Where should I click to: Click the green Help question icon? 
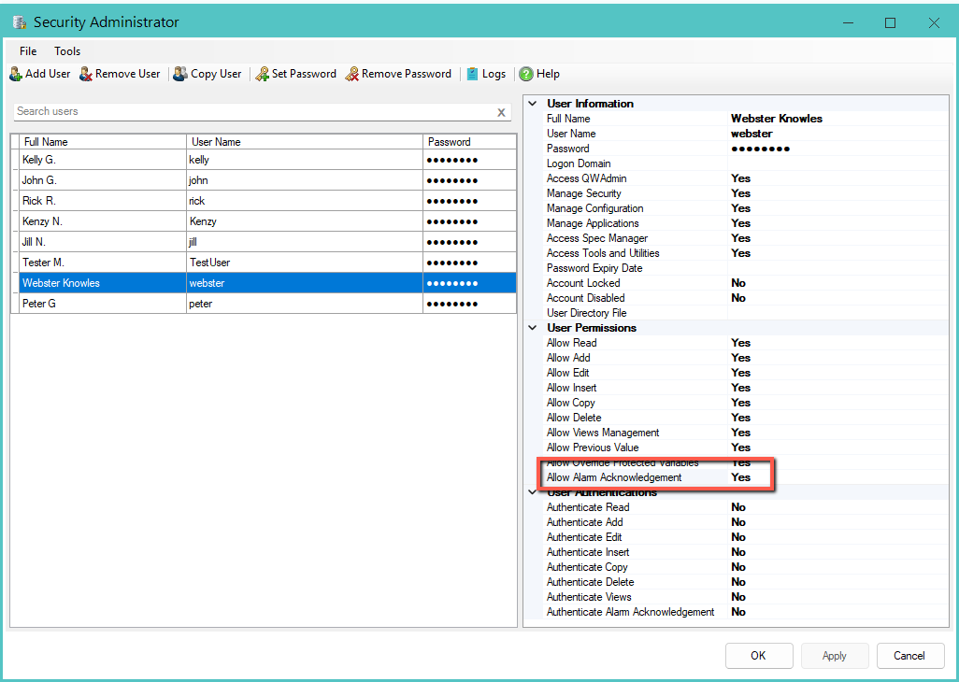526,74
